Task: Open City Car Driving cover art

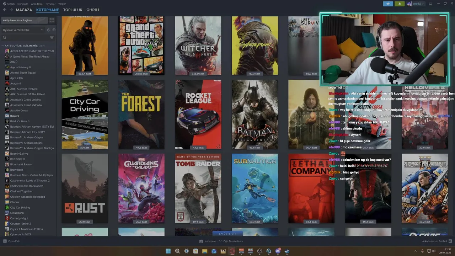Action: point(85,114)
